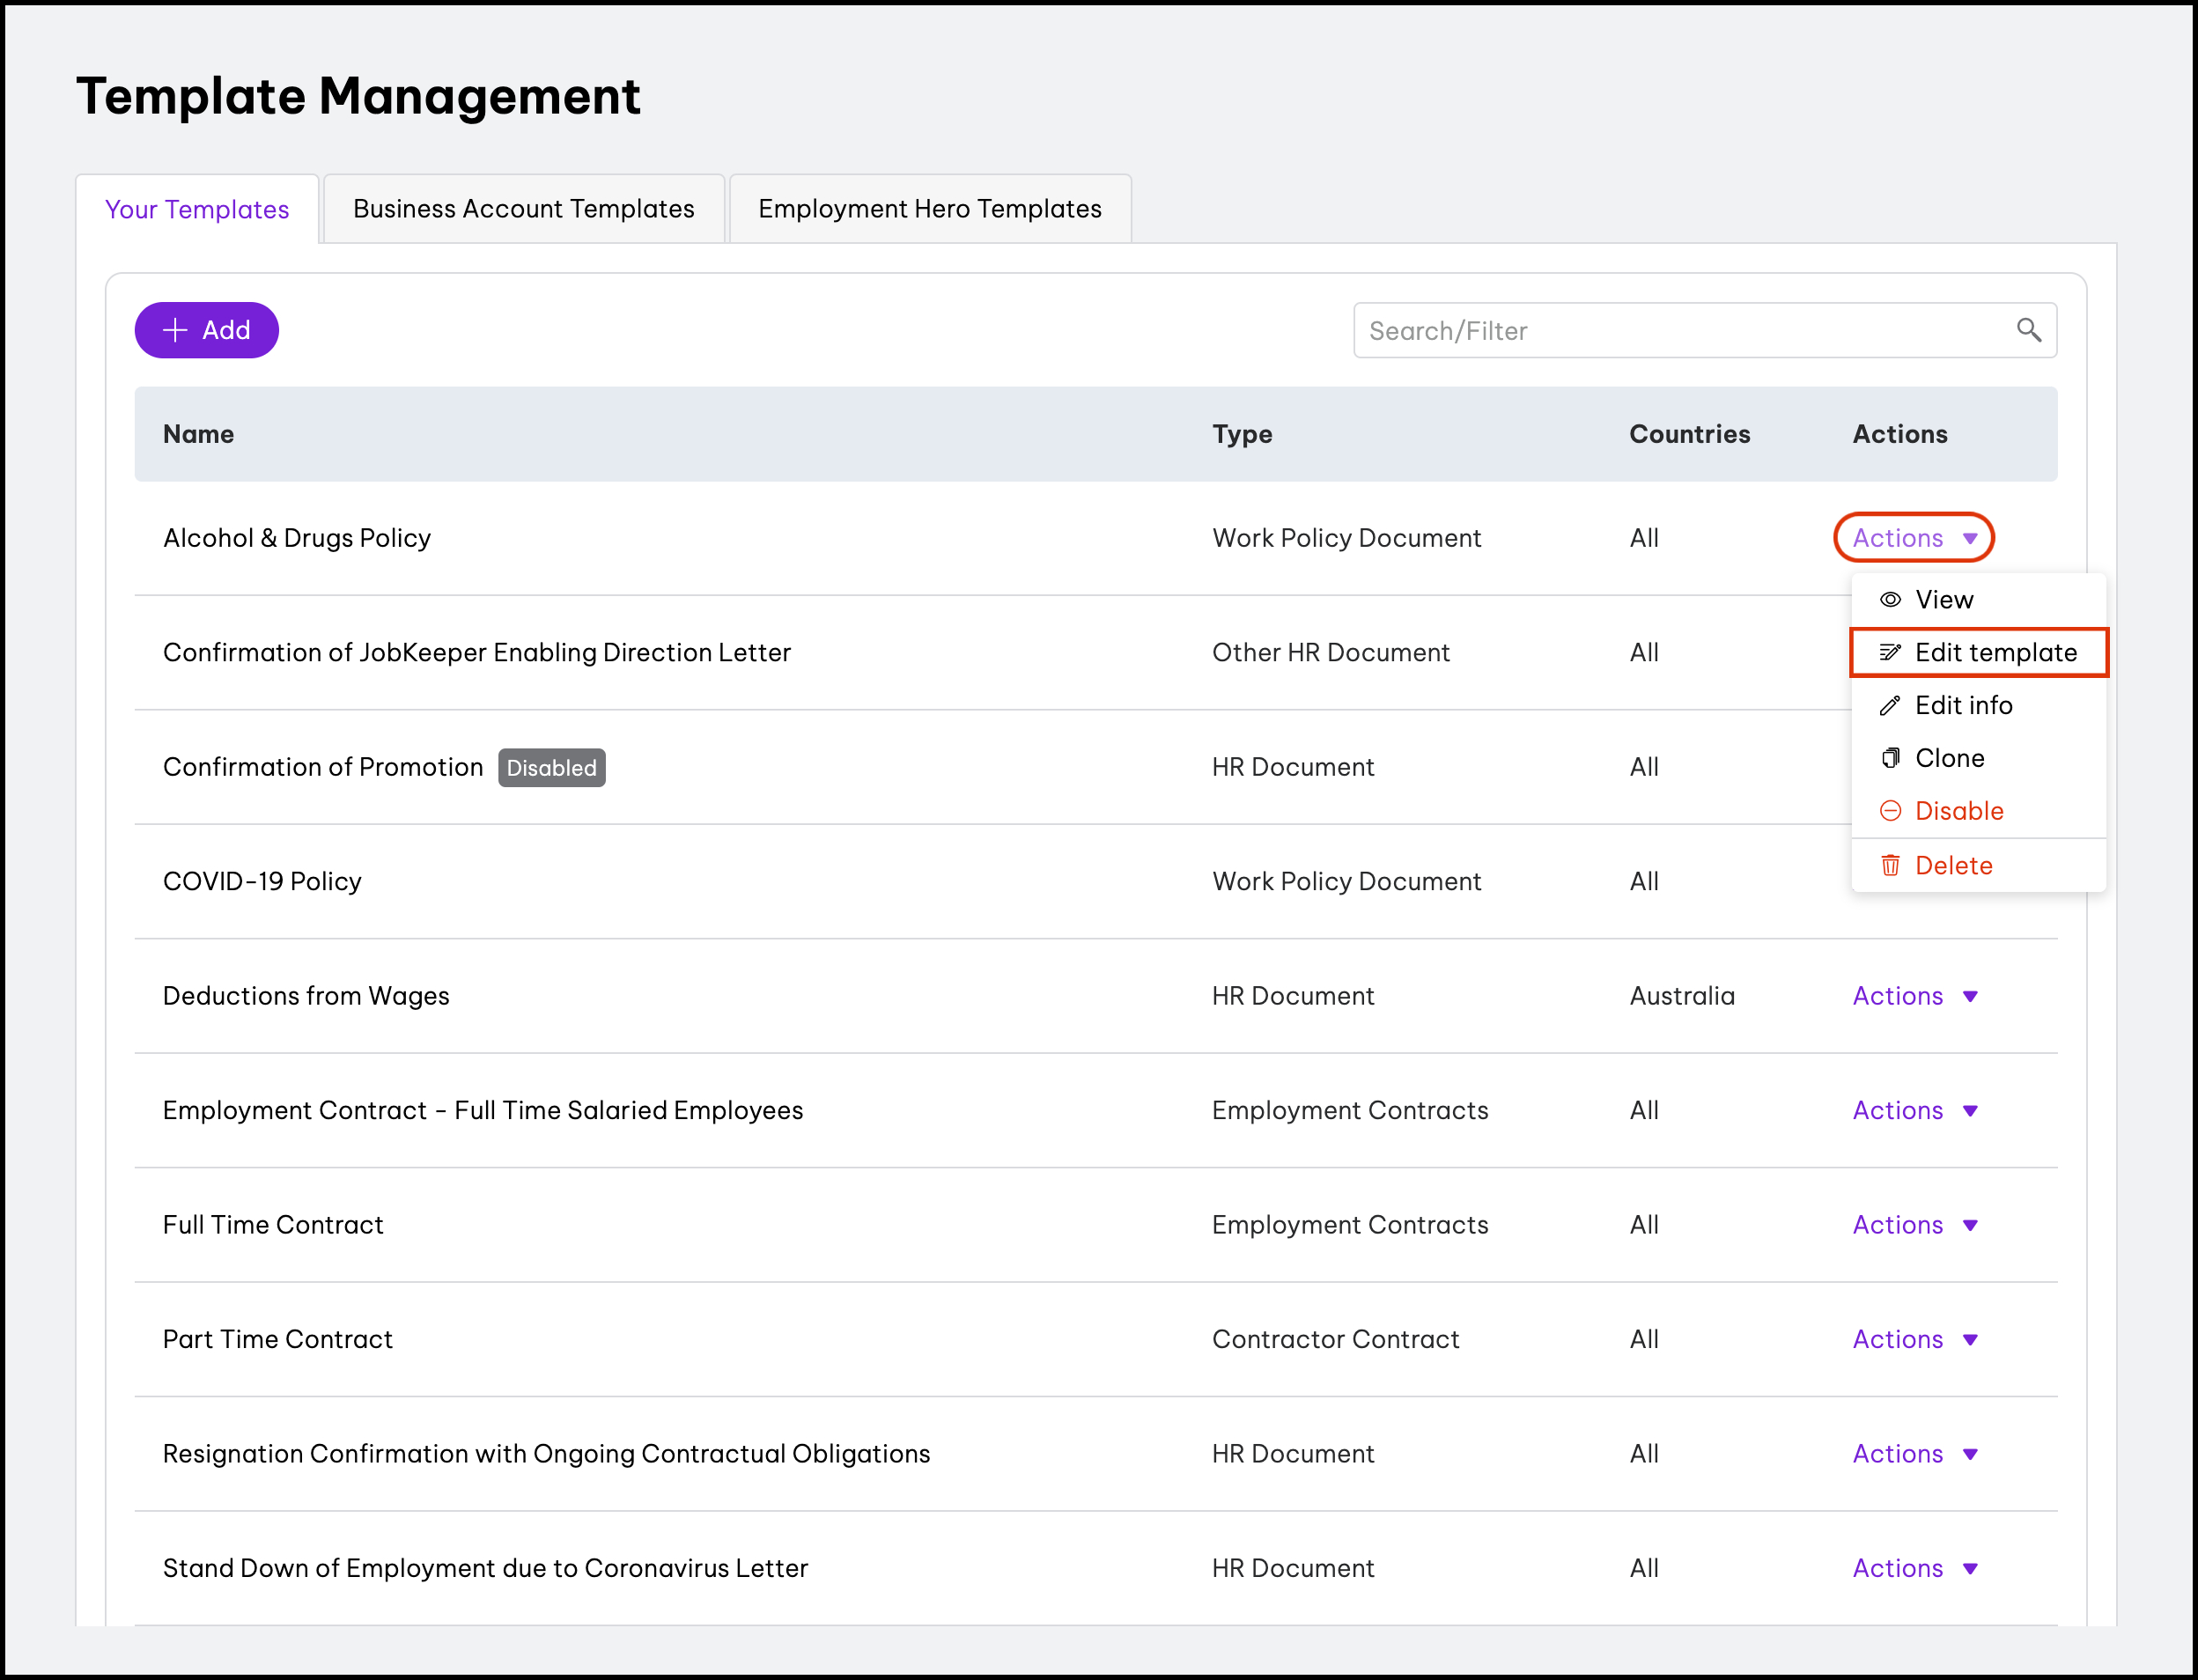Select the Your Templates tab
This screenshot has width=2198, height=1680.
pos(197,210)
